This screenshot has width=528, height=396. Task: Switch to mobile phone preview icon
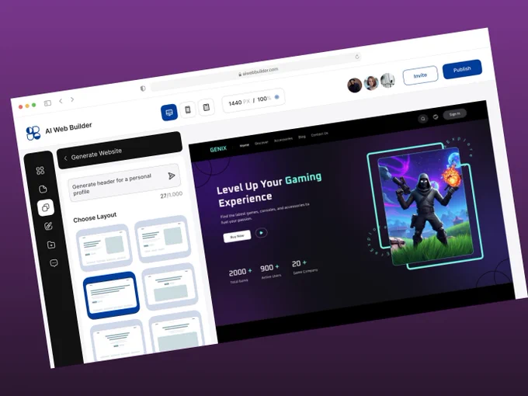click(188, 109)
